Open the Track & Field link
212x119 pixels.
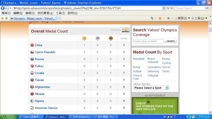(x=137, y=77)
